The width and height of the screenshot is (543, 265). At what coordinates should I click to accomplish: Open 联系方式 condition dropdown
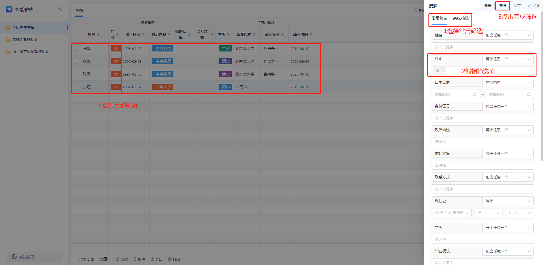pyautogui.click(x=508, y=177)
